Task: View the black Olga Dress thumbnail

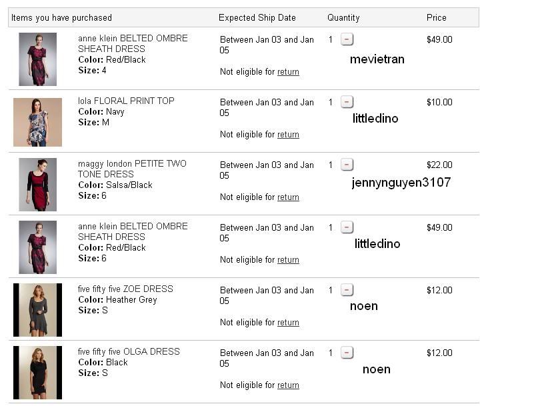Action: tap(37, 373)
